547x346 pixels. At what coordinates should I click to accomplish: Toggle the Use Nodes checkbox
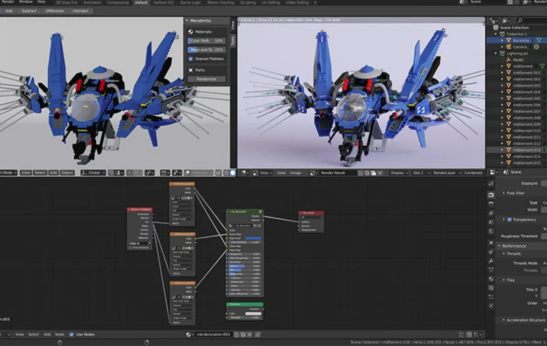(x=71, y=335)
